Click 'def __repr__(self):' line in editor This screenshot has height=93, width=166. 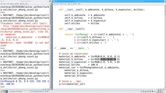[72, 29]
